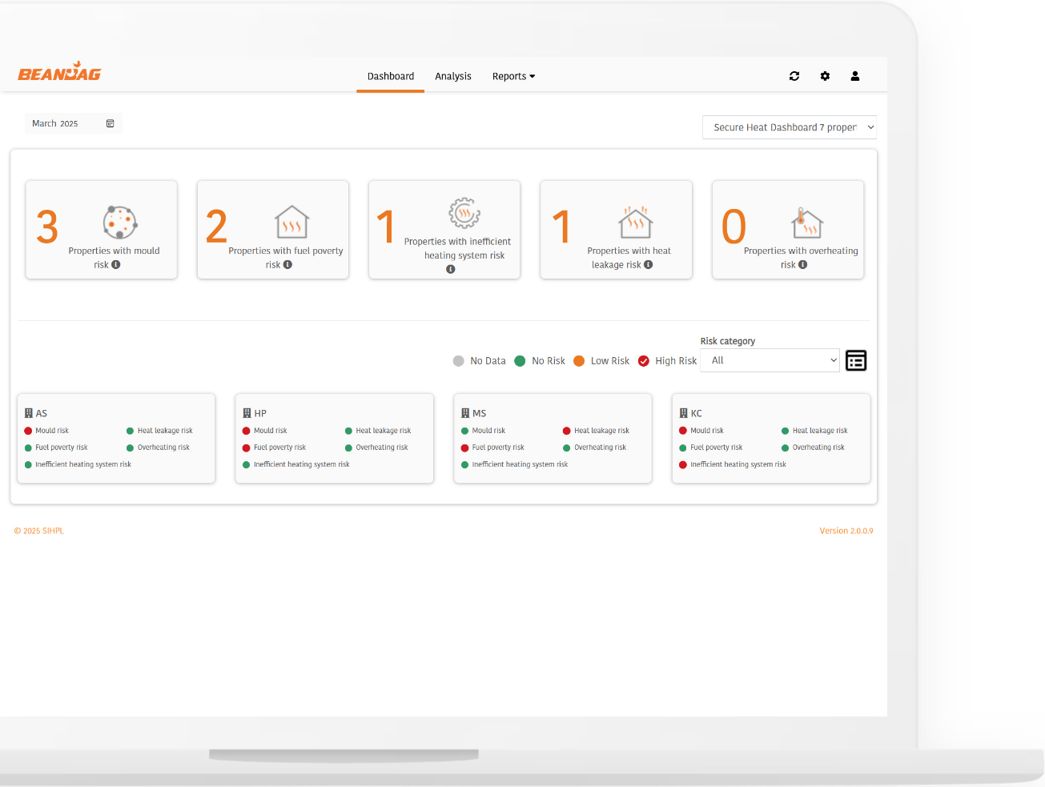Toggle the High Risk legend filter
The image size is (1045, 787).
coord(644,361)
